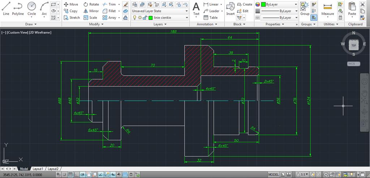Open the ByLayer object color dropdown

tap(279, 4)
